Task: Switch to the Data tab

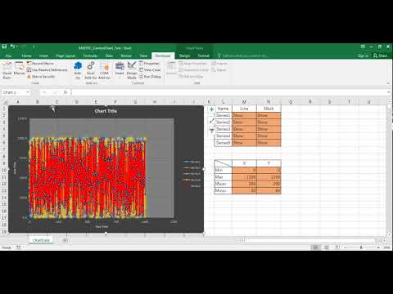Action: point(109,56)
